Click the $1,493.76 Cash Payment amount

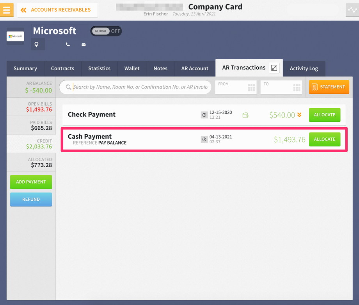290,139
